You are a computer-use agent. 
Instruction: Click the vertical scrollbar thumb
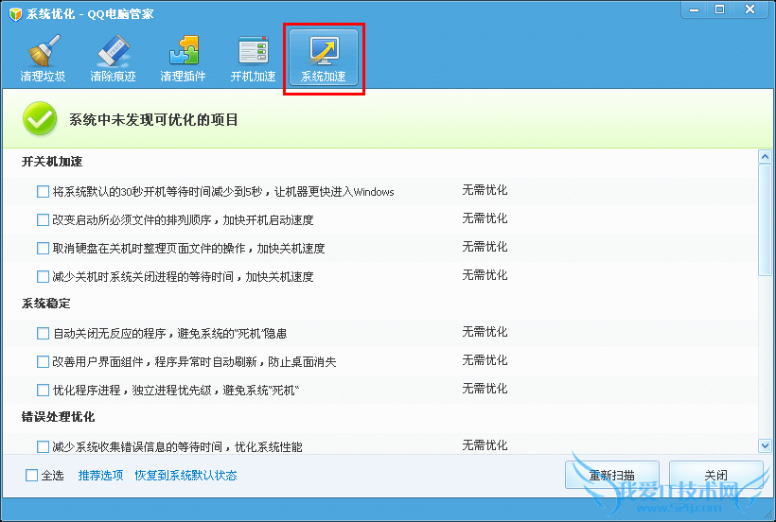pyautogui.click(x=765, y=220)
